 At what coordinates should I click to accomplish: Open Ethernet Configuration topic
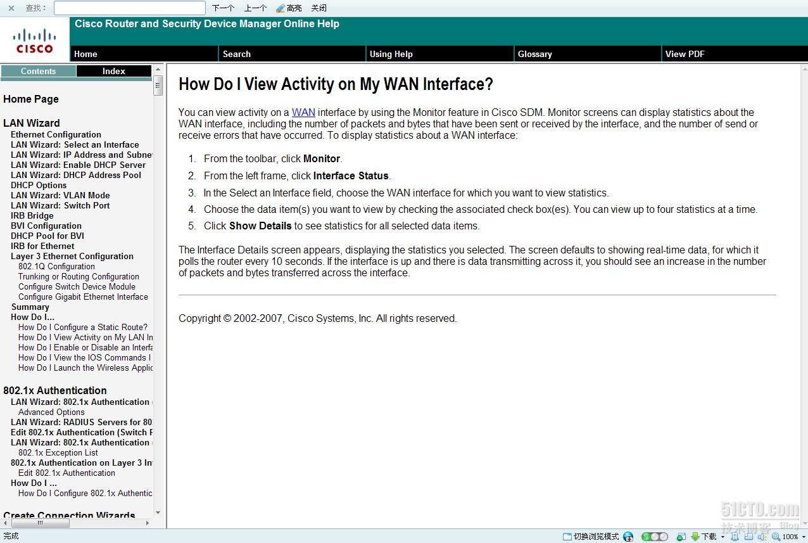point(56,134)
